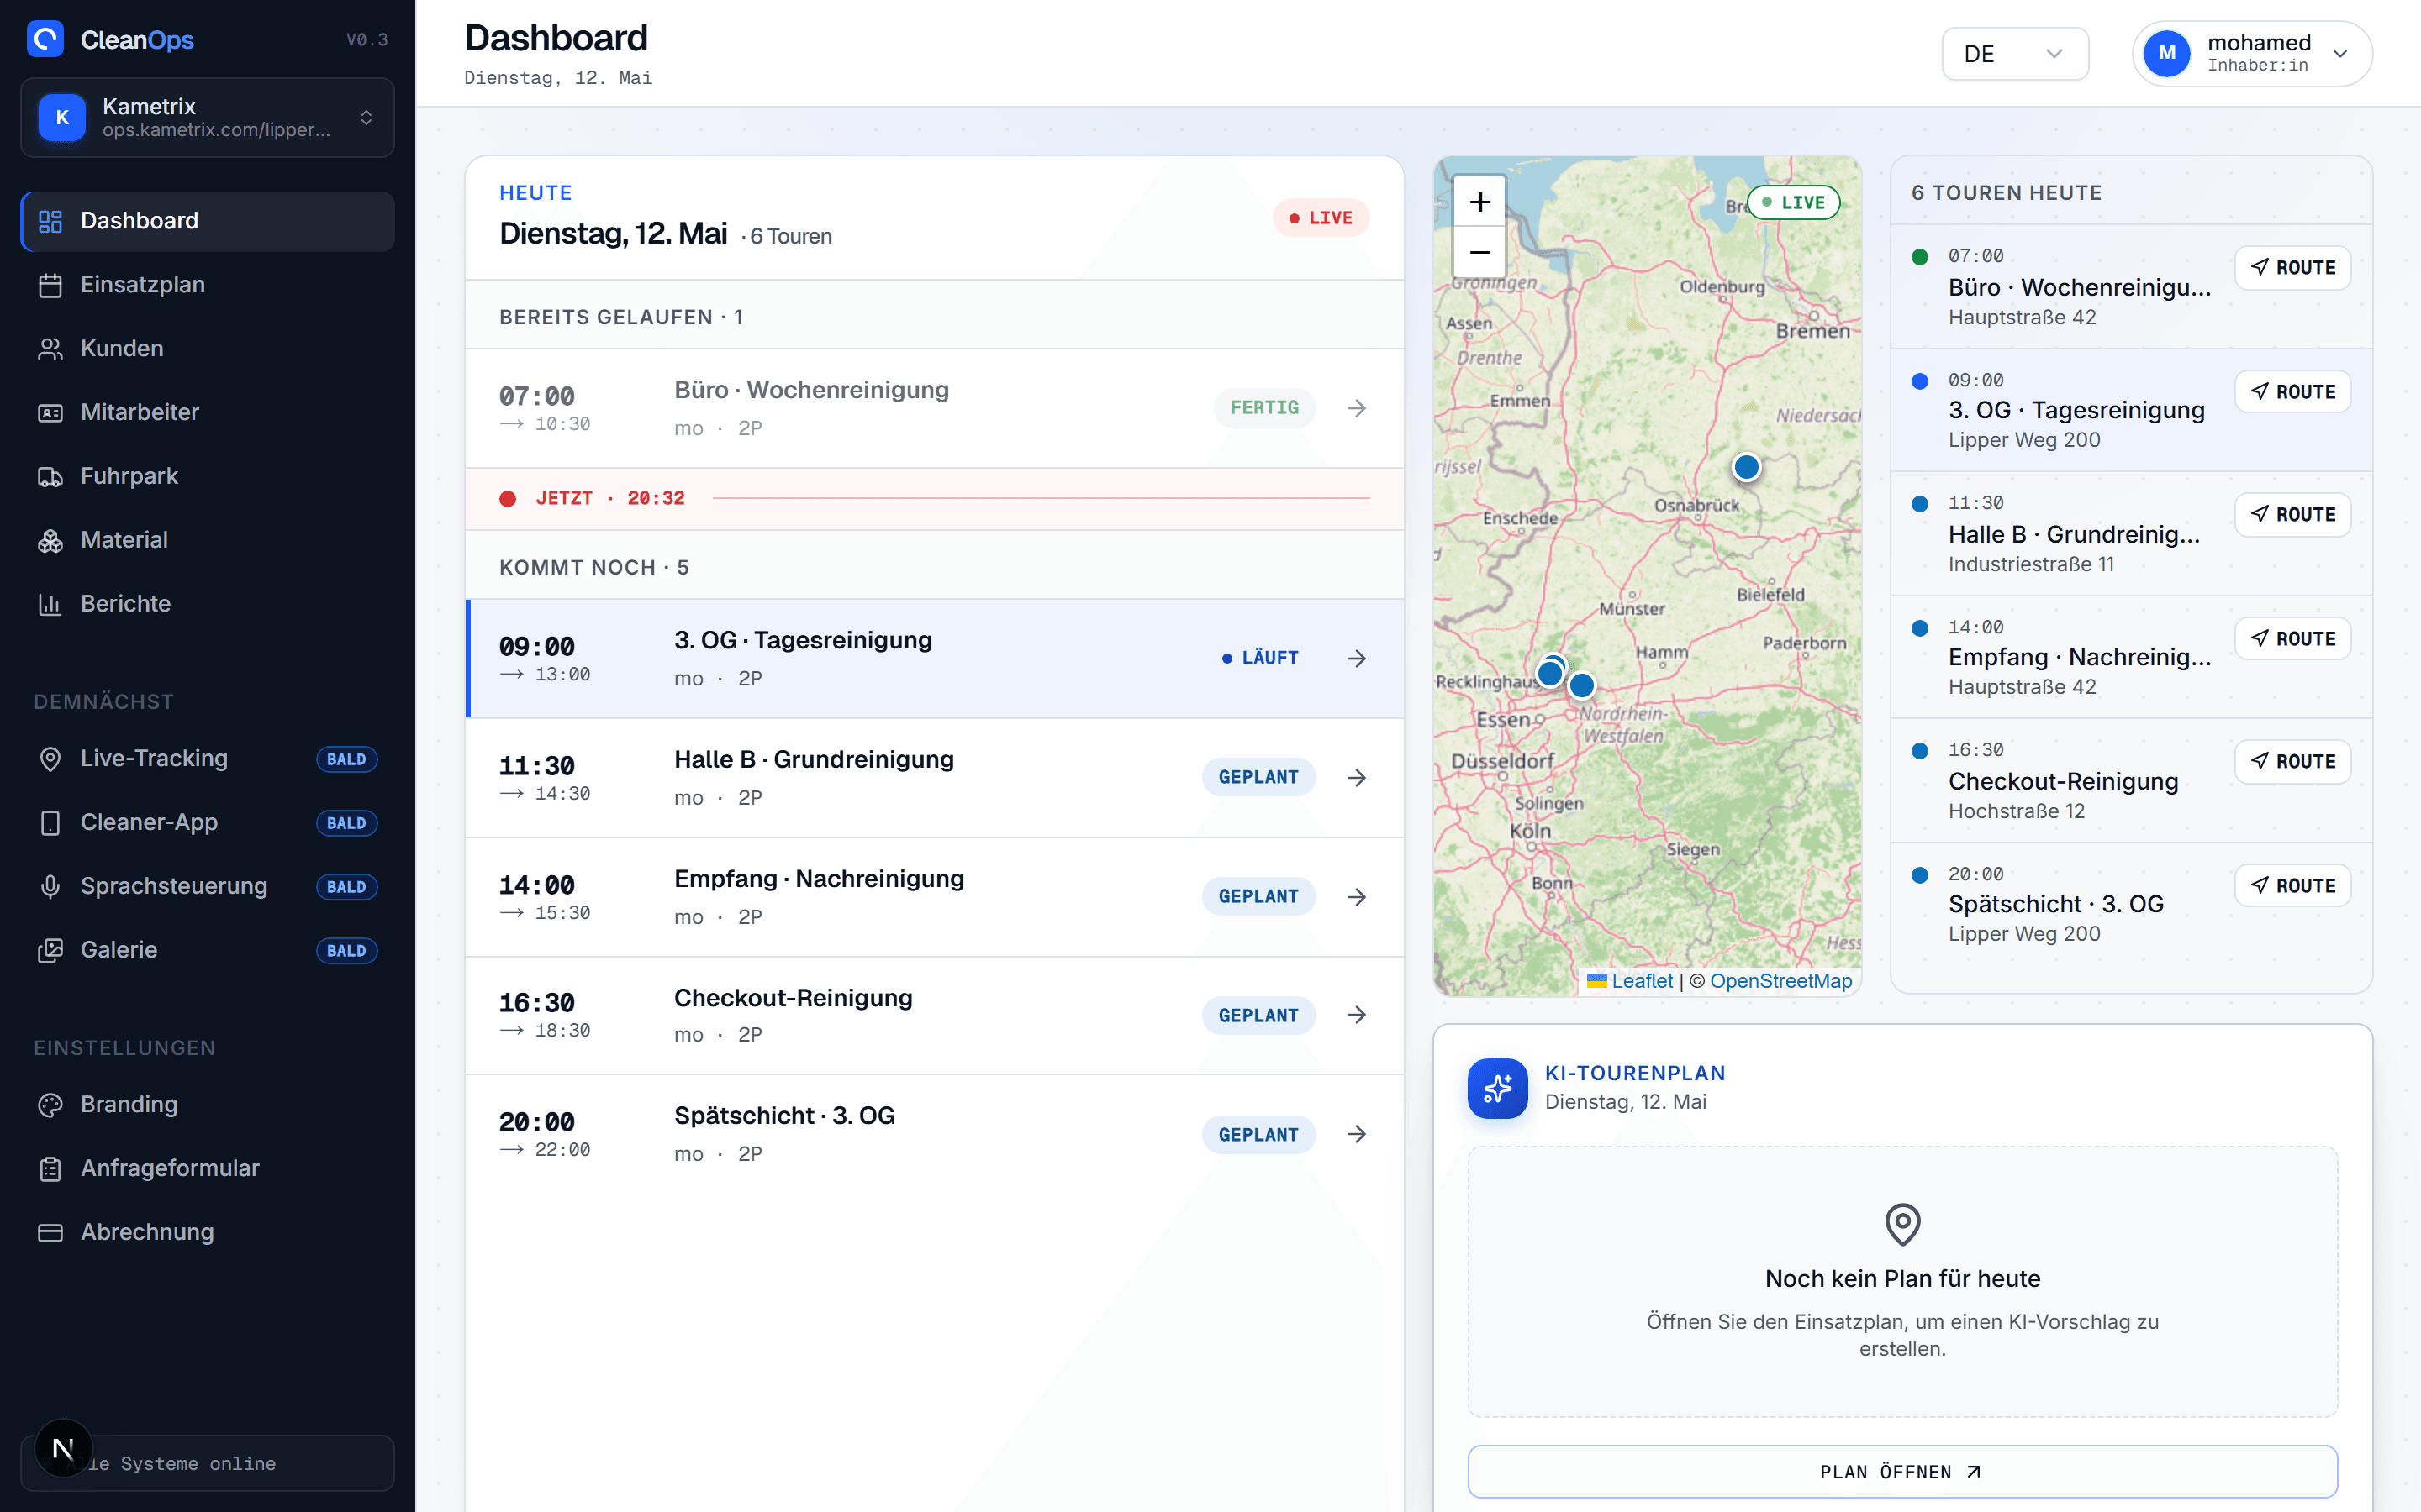Click the Abrechnung credit card icon
Image resolution: width=2421 pixels, height=1512 pixels.
50,1232
